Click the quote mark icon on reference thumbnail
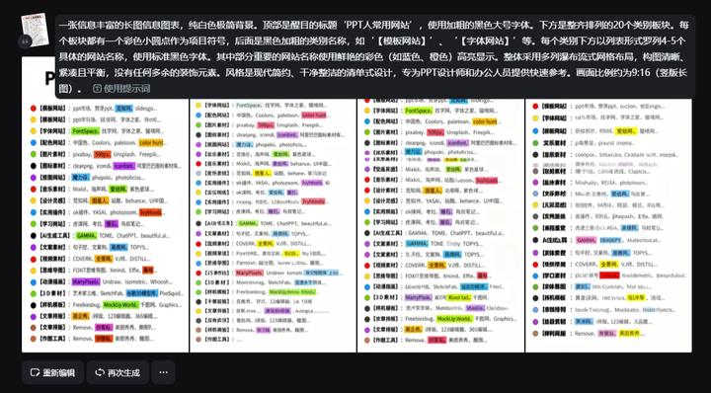The image size is (711, 393). pos(25,41)
